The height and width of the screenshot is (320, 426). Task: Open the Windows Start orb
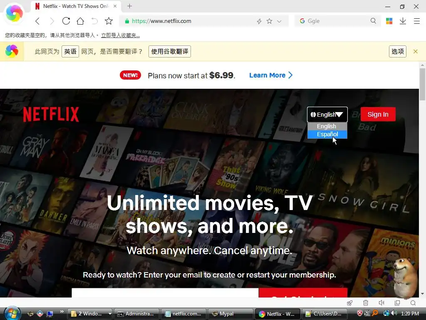12,313
